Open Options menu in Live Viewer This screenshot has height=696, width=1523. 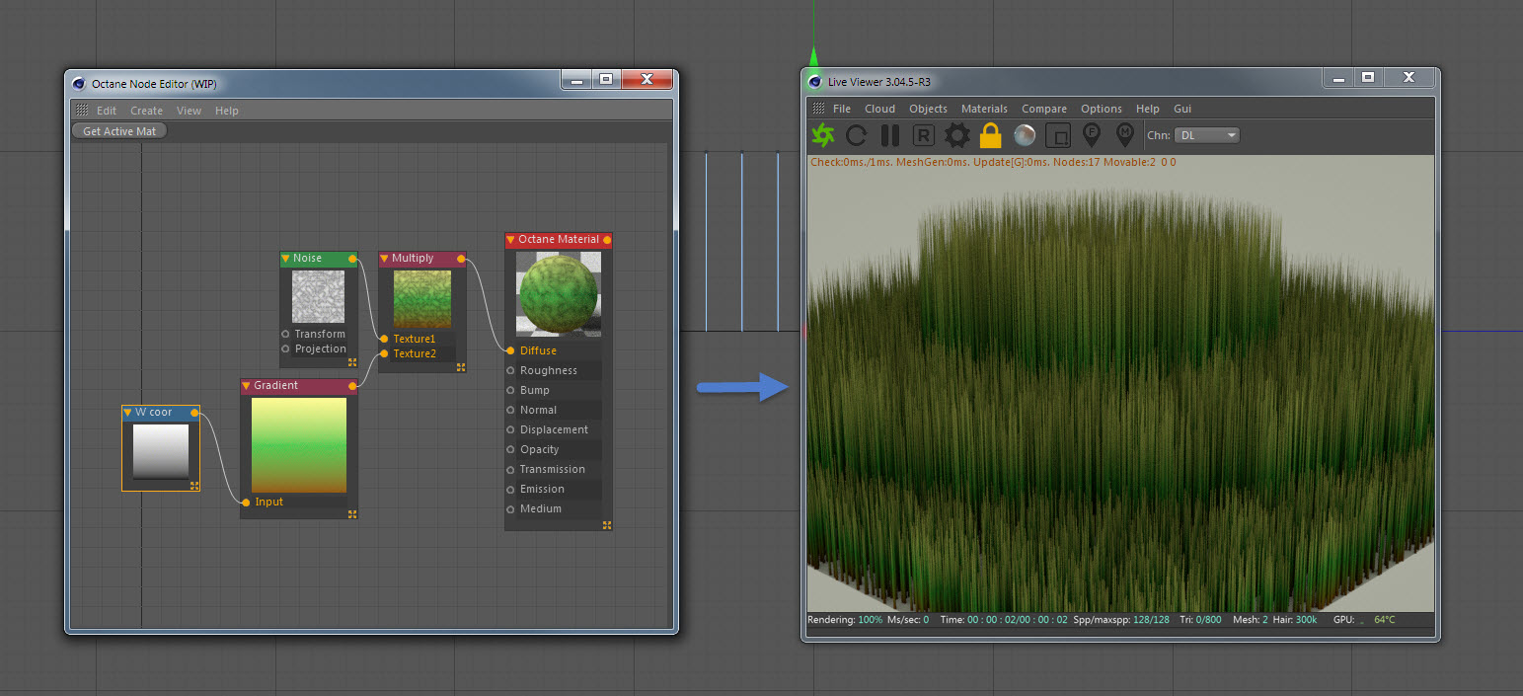[1102, 109]
